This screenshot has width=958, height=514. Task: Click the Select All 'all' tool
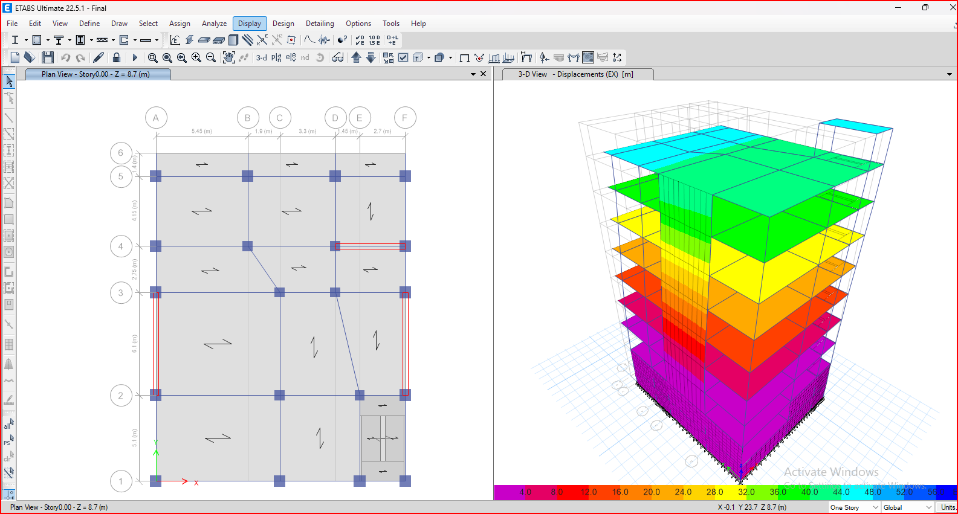8,424
